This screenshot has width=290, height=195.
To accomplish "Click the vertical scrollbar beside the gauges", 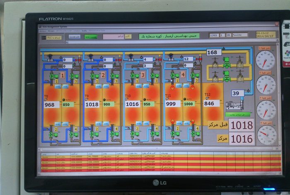I will point(278,95).
